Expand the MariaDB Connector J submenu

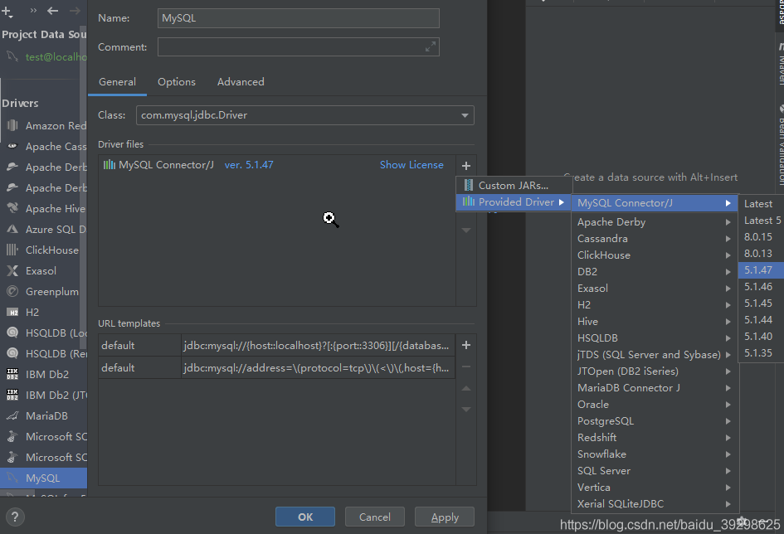tap(728, 388)
